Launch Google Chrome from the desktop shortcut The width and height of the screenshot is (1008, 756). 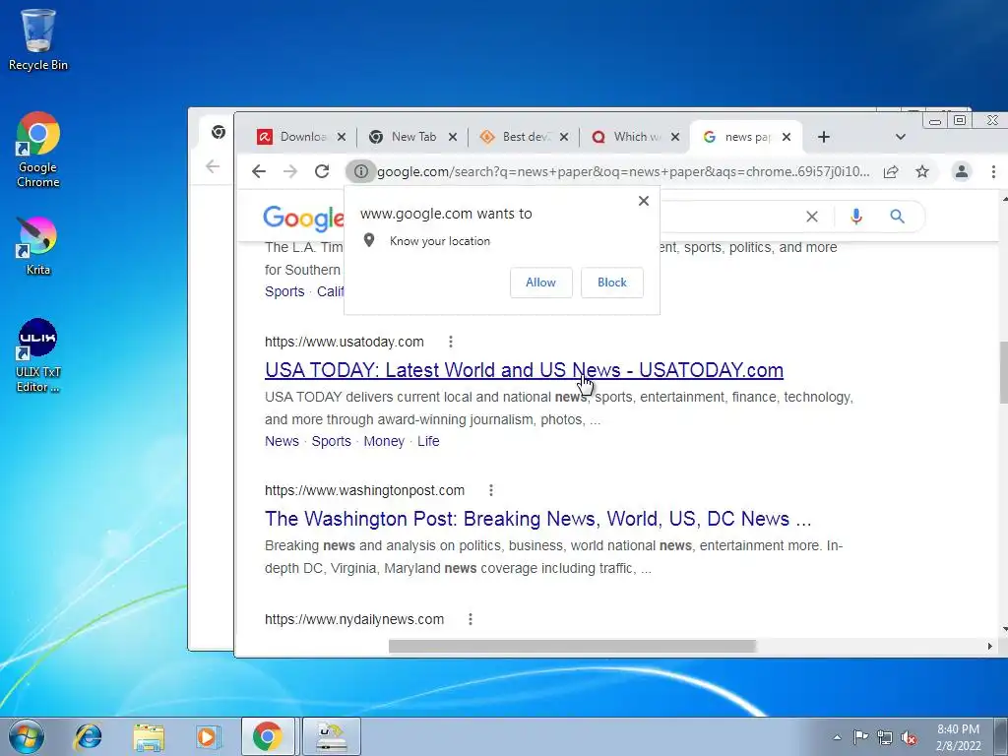[38, 150]
